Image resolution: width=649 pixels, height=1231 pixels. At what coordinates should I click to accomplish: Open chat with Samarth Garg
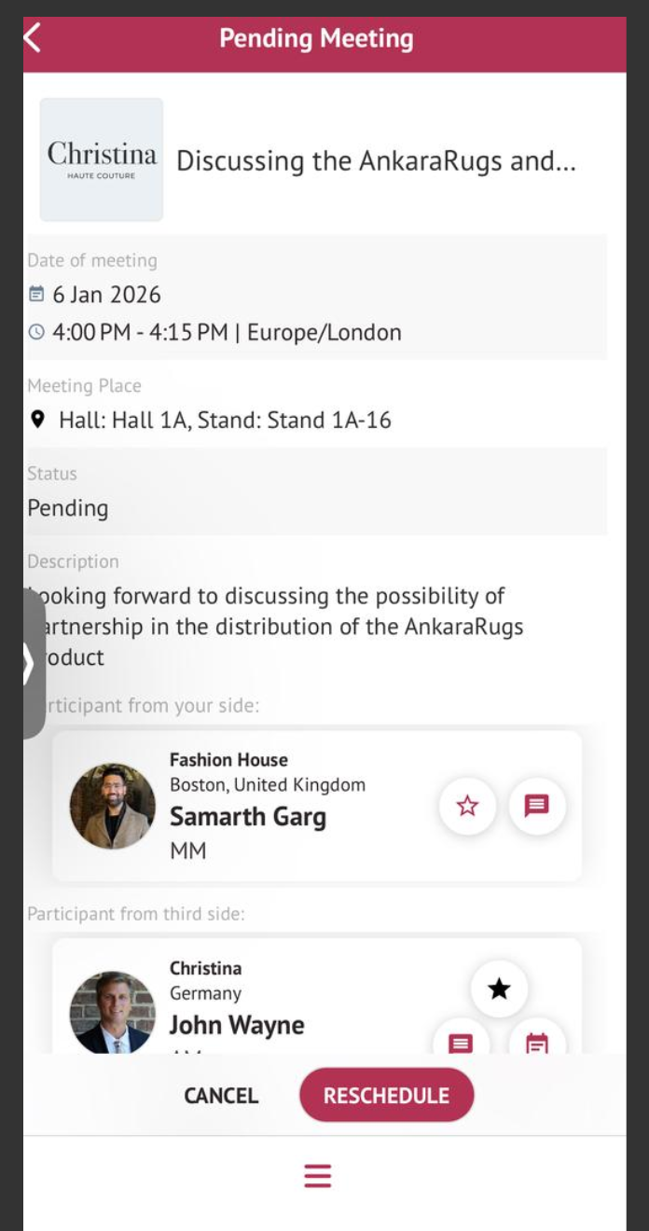(x=536, y=806)
